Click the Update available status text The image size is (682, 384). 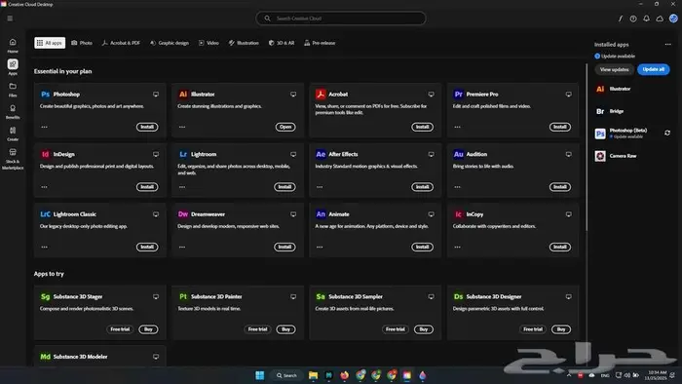coord(618,57)
